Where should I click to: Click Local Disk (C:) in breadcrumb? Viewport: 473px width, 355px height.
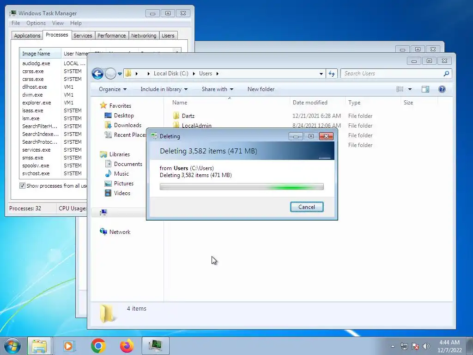pos(171,73)
